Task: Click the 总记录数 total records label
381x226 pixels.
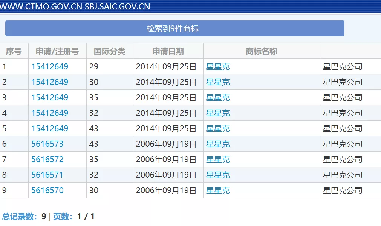Action: pyautogui.click(x=20, y=216)
